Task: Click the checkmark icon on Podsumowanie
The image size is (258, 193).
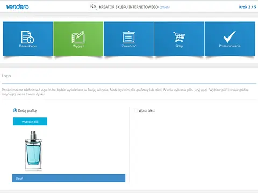Action: 230,37
